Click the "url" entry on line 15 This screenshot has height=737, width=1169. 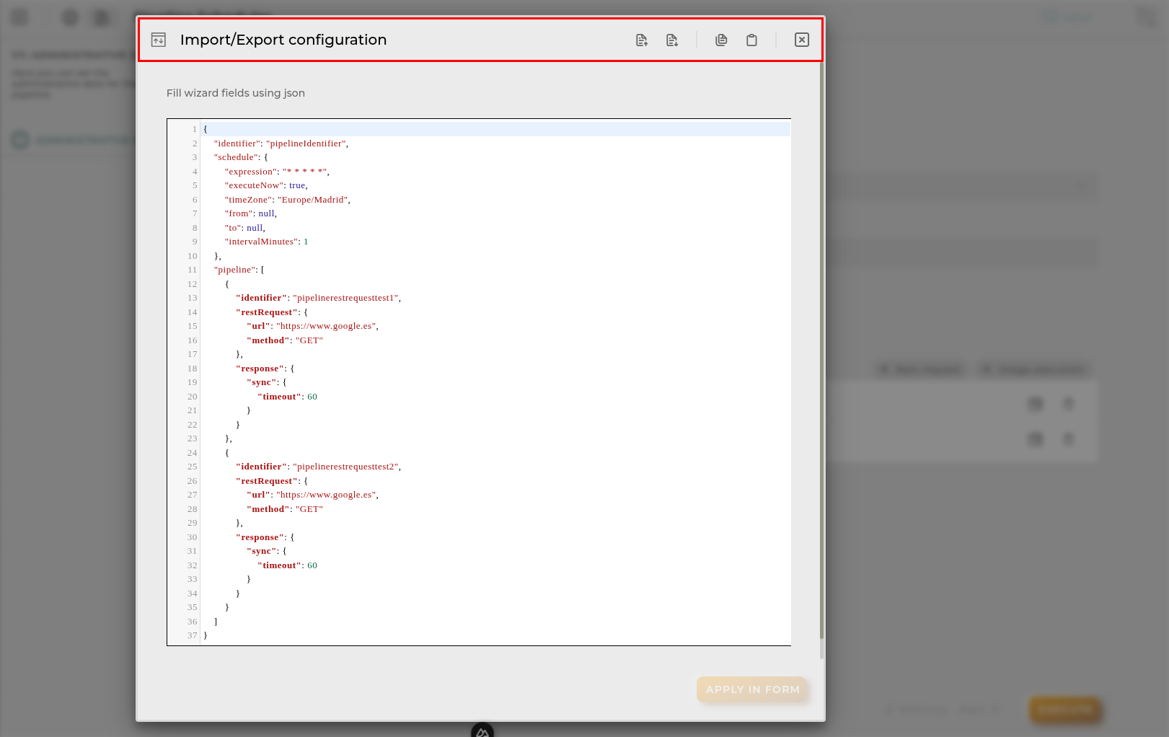click(x=312, y=326)
